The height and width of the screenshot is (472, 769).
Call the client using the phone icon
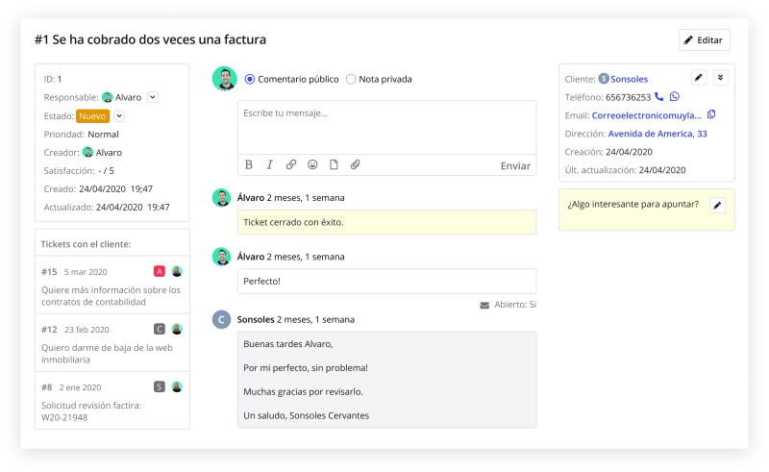(659, 97)
